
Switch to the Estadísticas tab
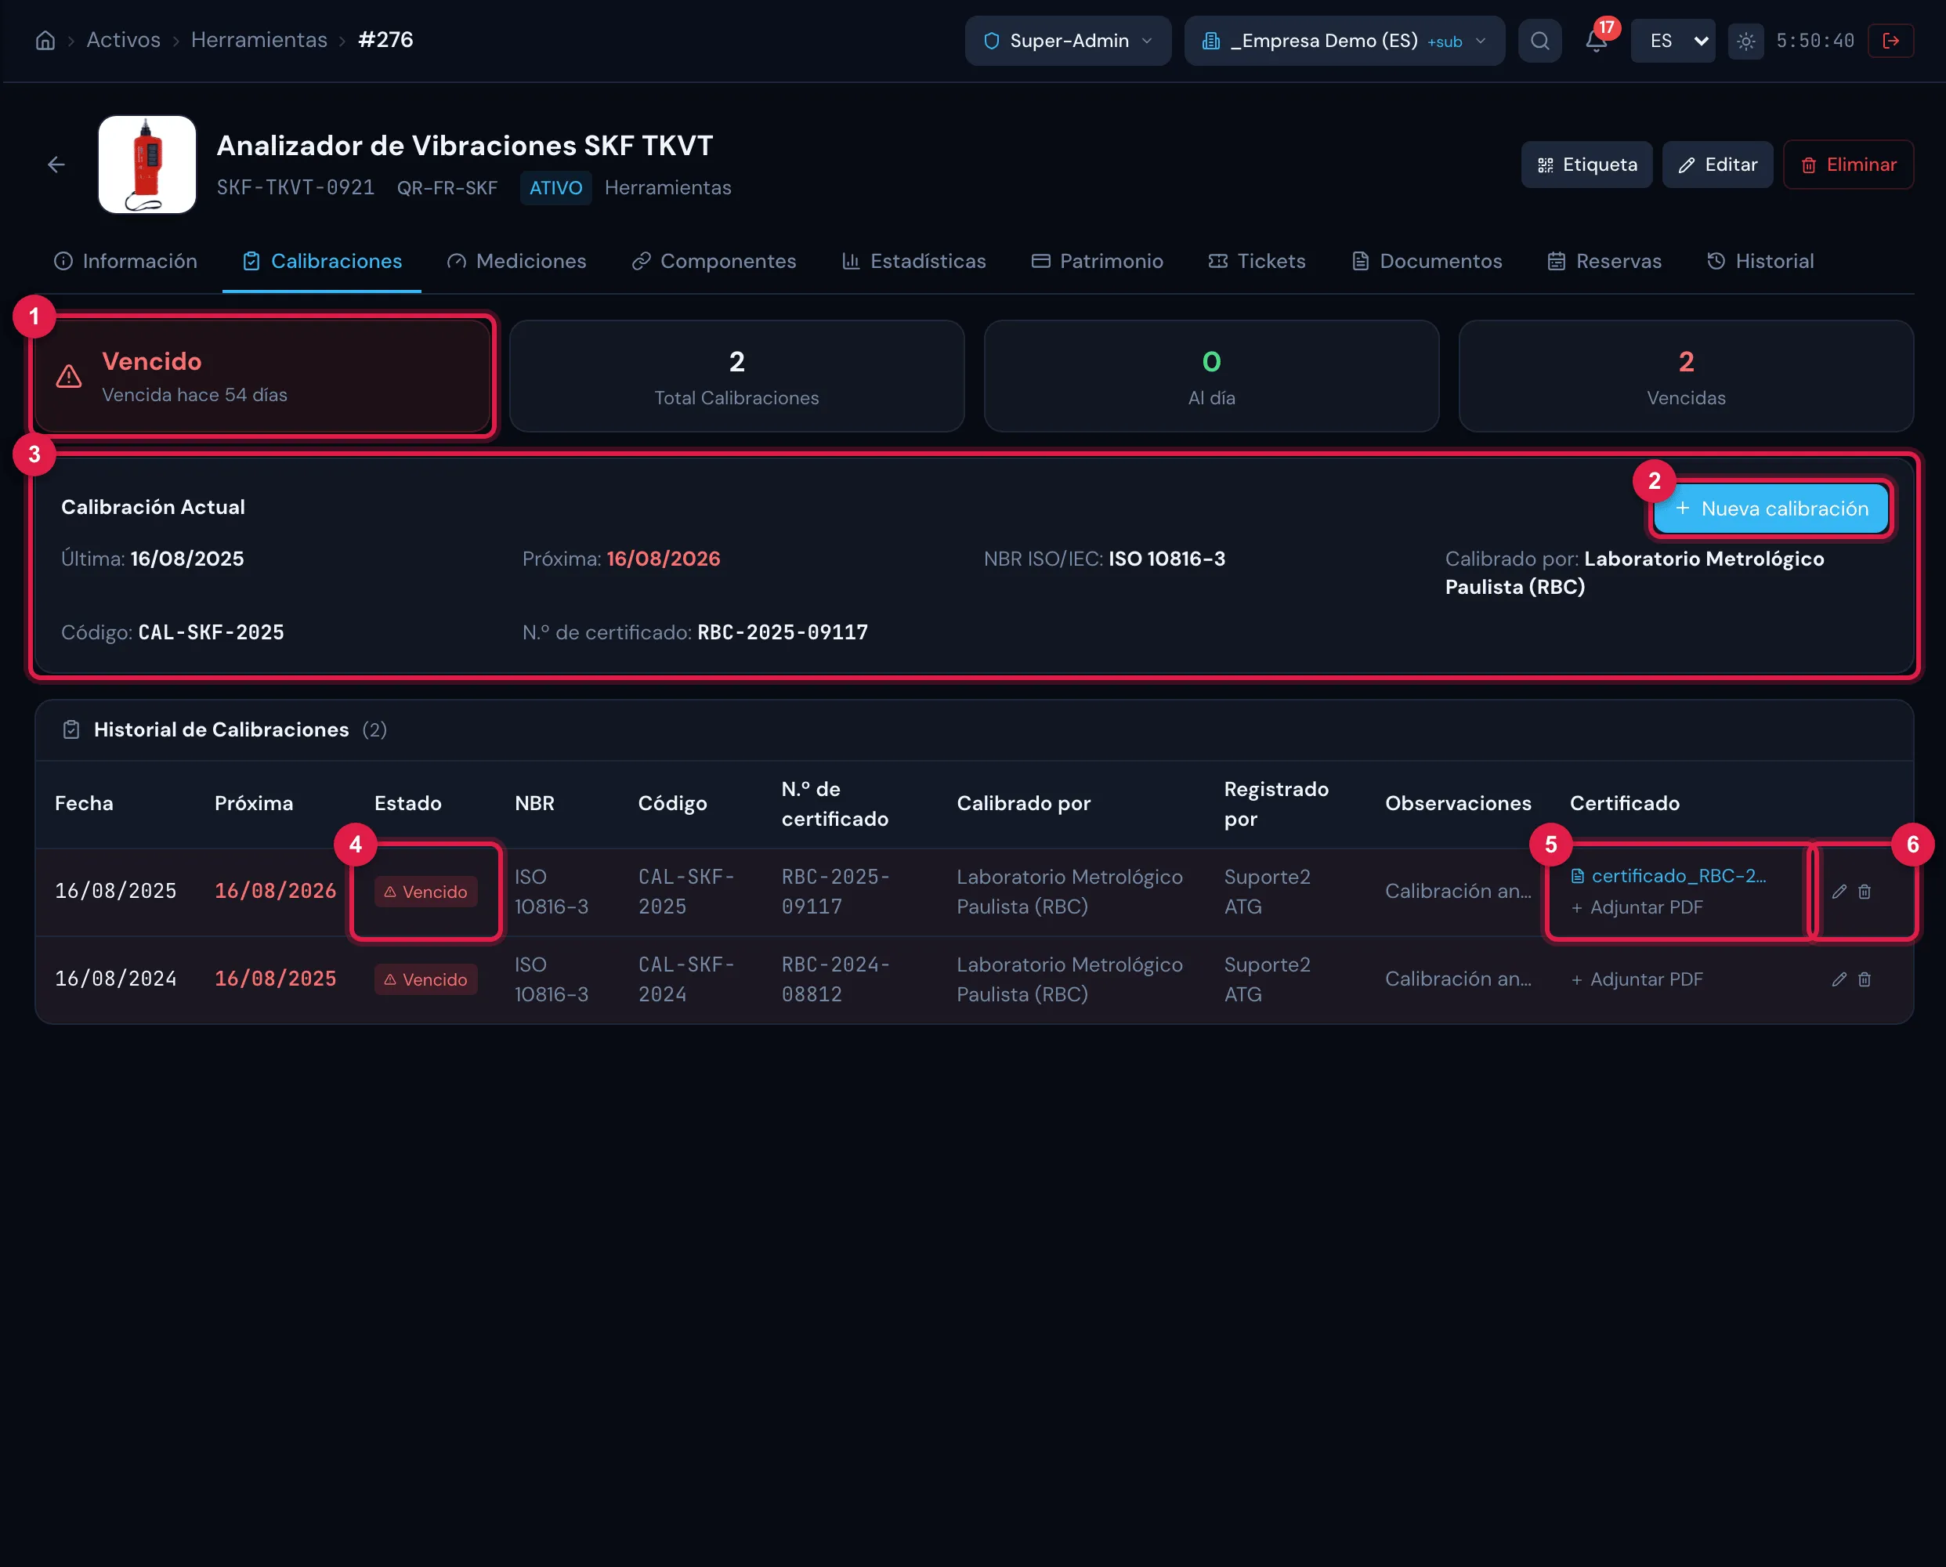click(913, 261)
